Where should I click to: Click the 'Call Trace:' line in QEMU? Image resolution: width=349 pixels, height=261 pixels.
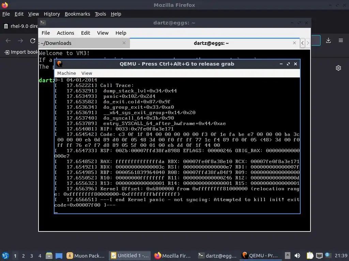point(117,85)
